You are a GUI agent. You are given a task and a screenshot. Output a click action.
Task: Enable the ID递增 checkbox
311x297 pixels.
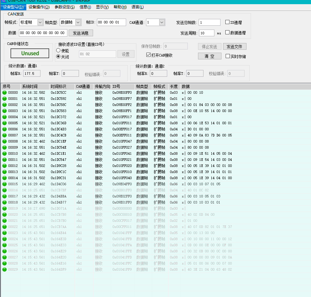tap(228, 22)
